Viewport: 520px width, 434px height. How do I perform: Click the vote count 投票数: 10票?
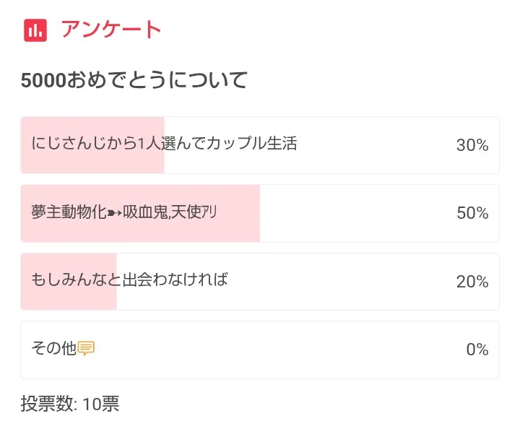[x=70, y=404]
